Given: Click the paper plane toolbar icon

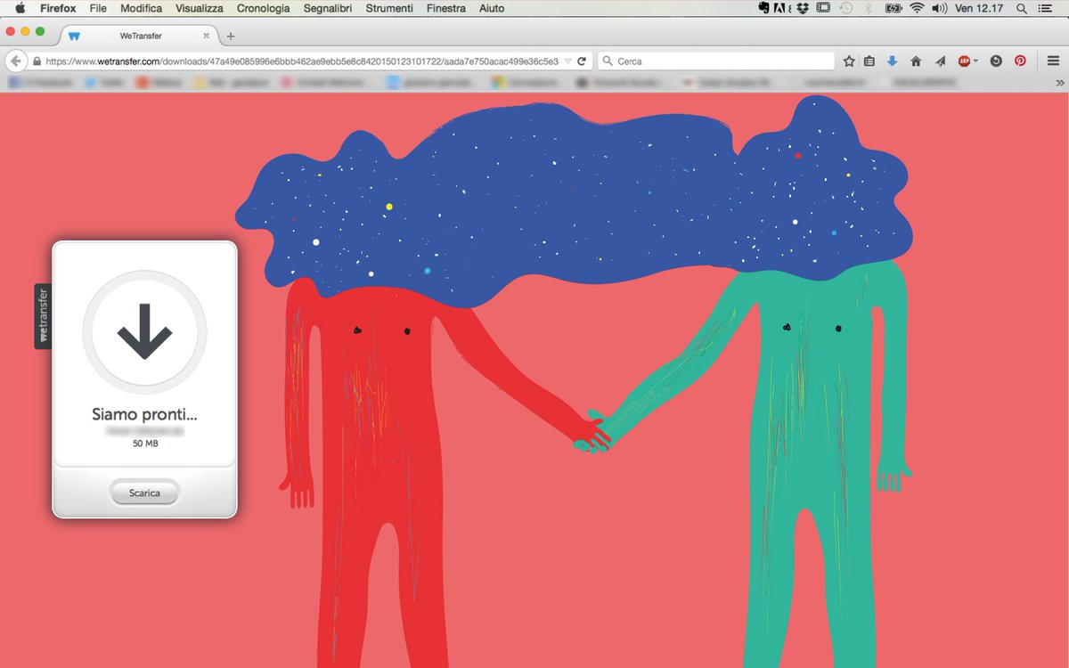Looking at the screenshot, I should (940, 61).
